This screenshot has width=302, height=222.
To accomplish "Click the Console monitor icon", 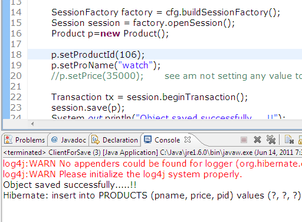I will [147, 140].
